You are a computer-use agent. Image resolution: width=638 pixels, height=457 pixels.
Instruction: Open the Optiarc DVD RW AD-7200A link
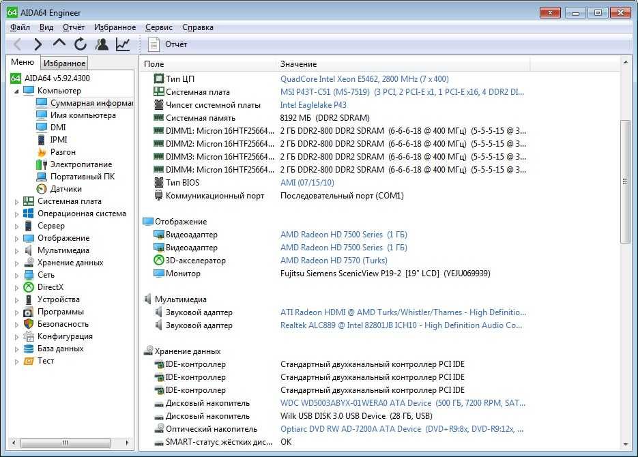pos(402,429)
